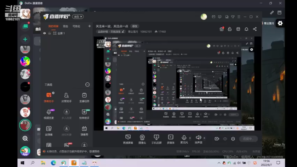Add 直播屏幕 screen capture source
This screenshot has height=167, width=297.
pyautogui.click(x=128, y=139)
